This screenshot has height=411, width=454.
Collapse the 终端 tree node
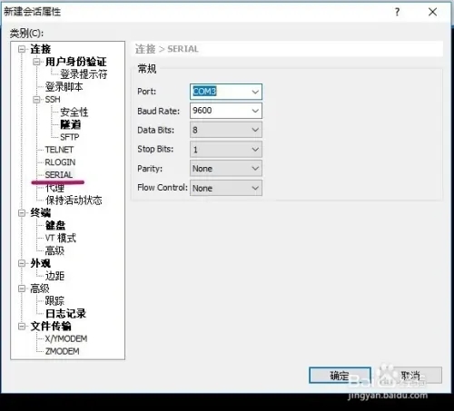tap(22, 213)
